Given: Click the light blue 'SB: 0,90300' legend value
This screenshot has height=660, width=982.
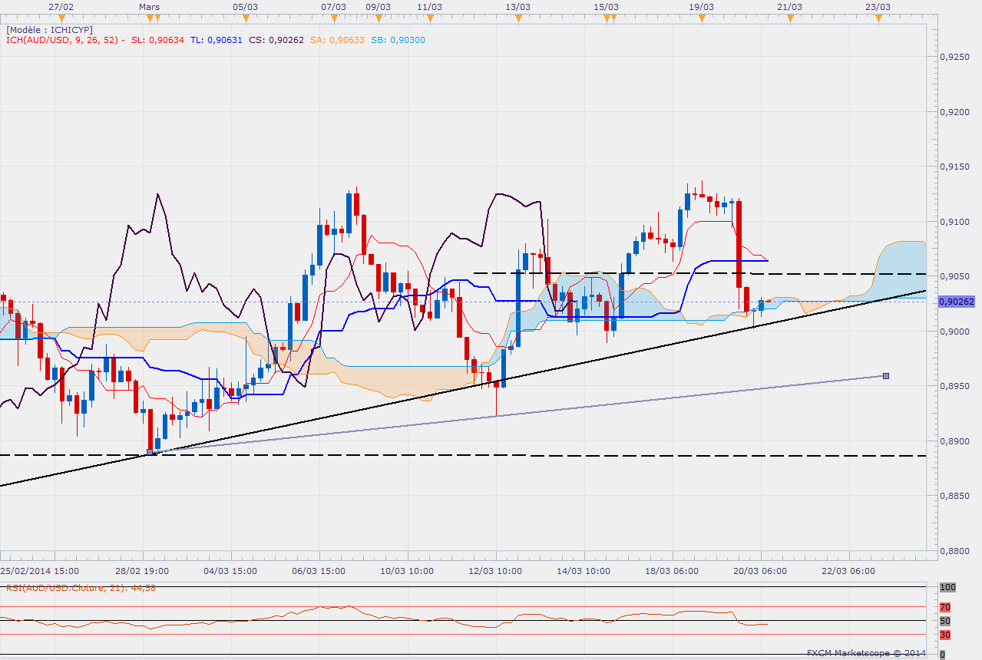Looking at the screenshot, I should 397,41.
